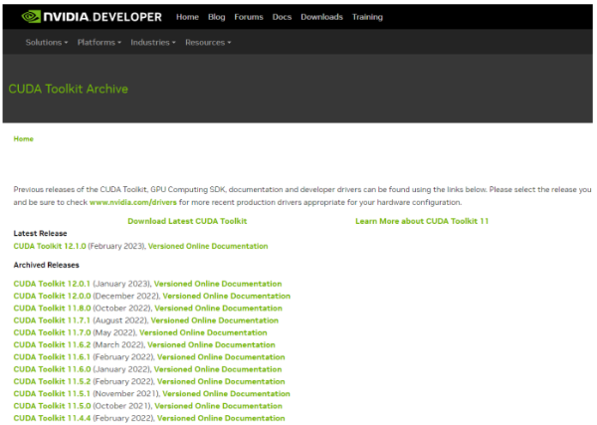The height and width of the screenshot is (425, 597).
Task: Open Versioned Online Documentation for 11.5.2
Action: [221, 381]
